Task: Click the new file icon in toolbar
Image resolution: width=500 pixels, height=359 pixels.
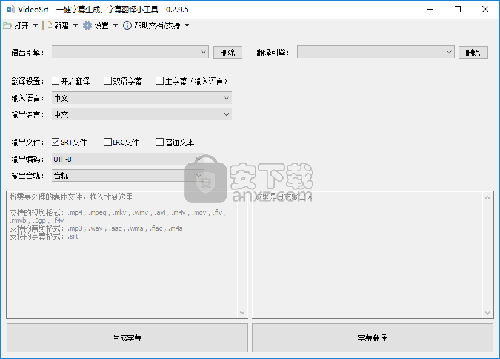Action: [x=47, y=25]
